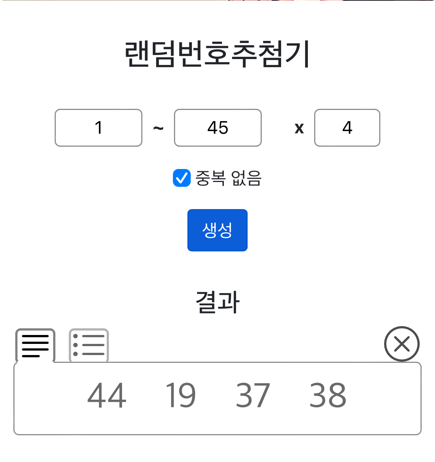Select result number 38
Image resolution: width=435 pixels, height=462 pixels.
pos(328,396)
